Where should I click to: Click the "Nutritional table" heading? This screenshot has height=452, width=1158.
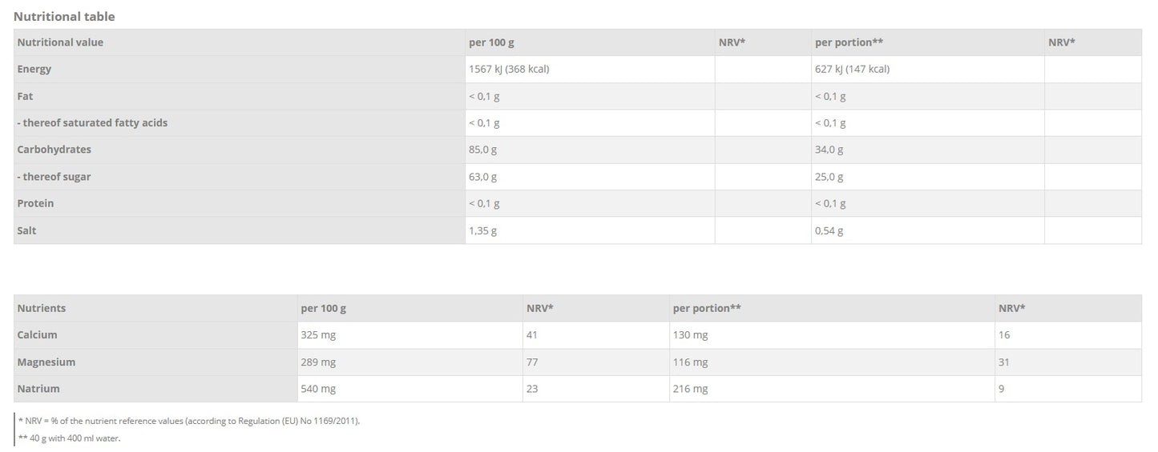tap(64, 16)
